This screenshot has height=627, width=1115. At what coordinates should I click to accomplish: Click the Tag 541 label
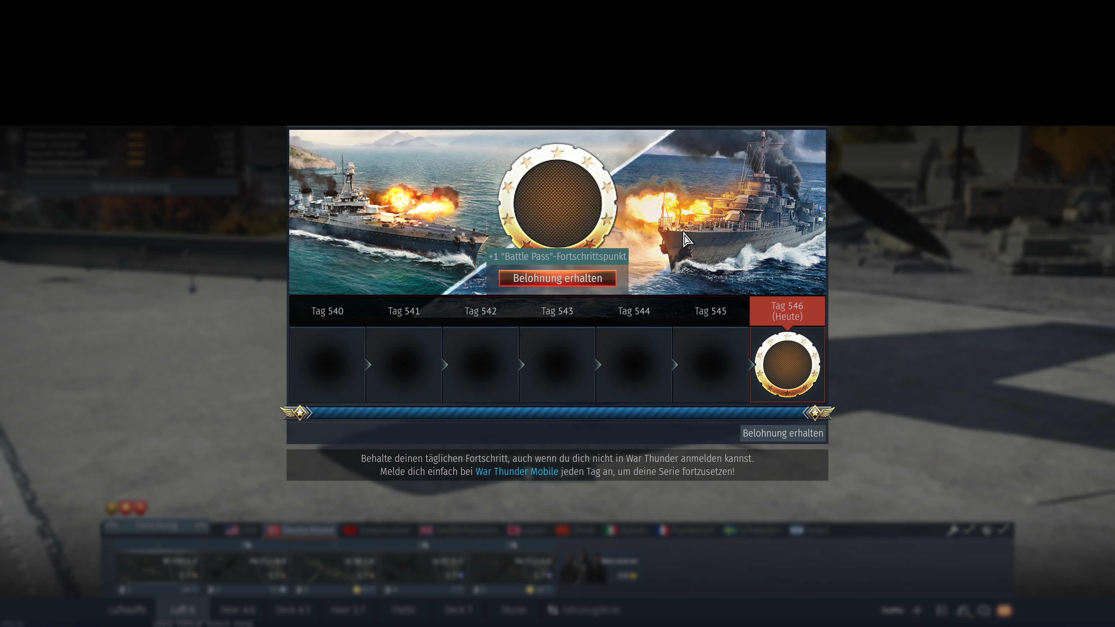pyautogui.click(x=404, y=311)
